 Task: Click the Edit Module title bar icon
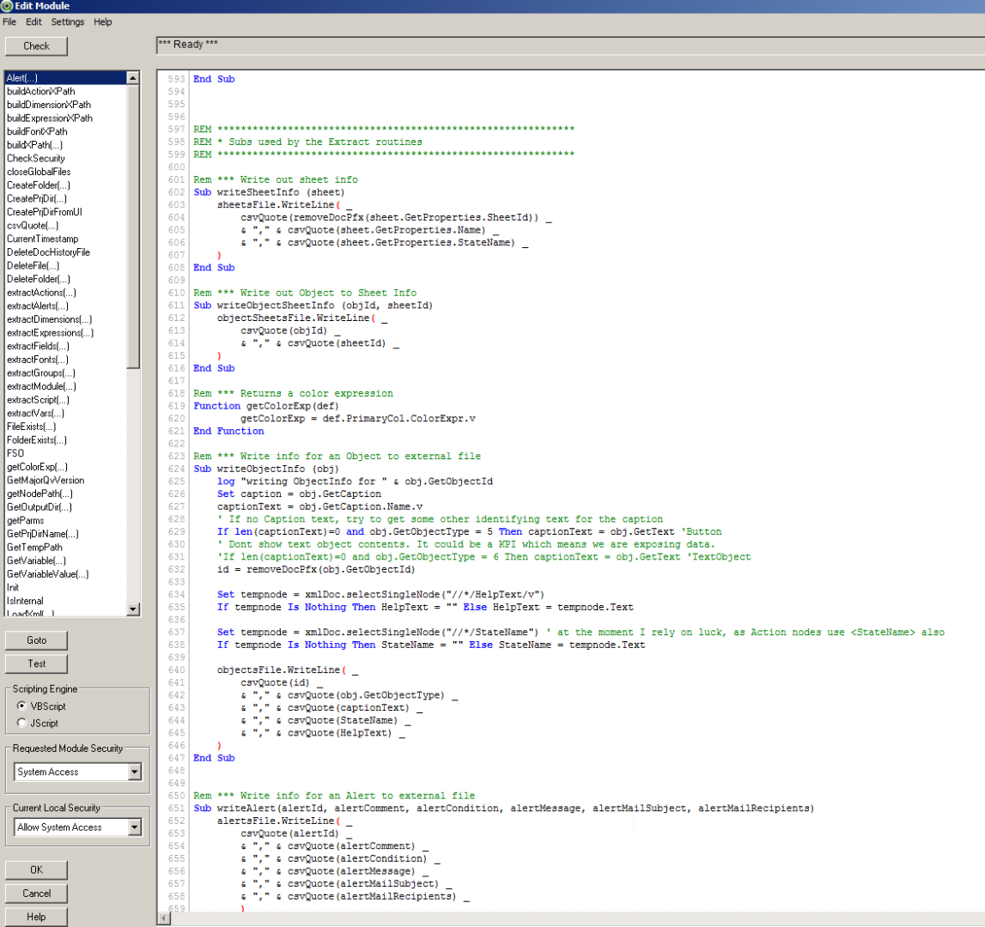(x=7, y=6)
